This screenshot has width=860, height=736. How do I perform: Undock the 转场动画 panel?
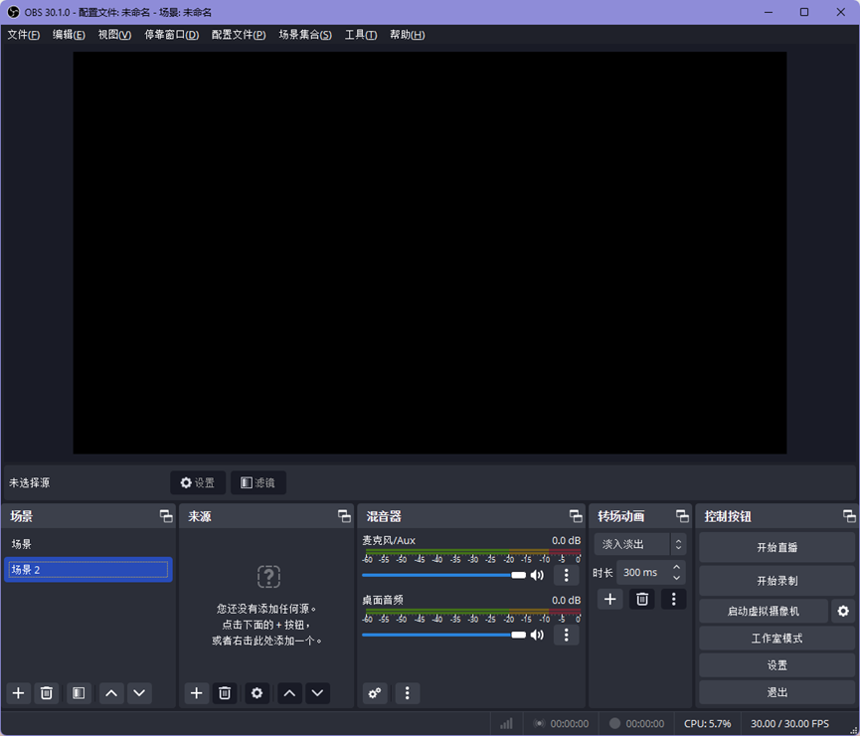point(682,516)
